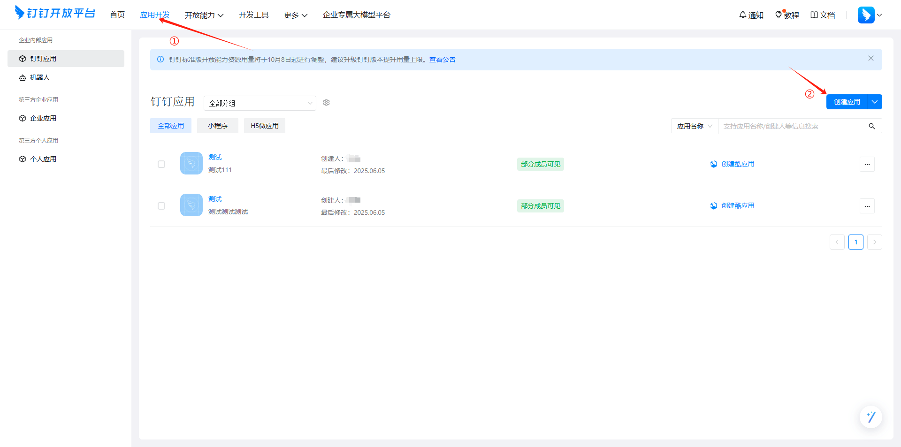The width and height of the screenshot is (901, 447).
Task: Expand the arrow next to 创建应用
Action: click(875, 102)
